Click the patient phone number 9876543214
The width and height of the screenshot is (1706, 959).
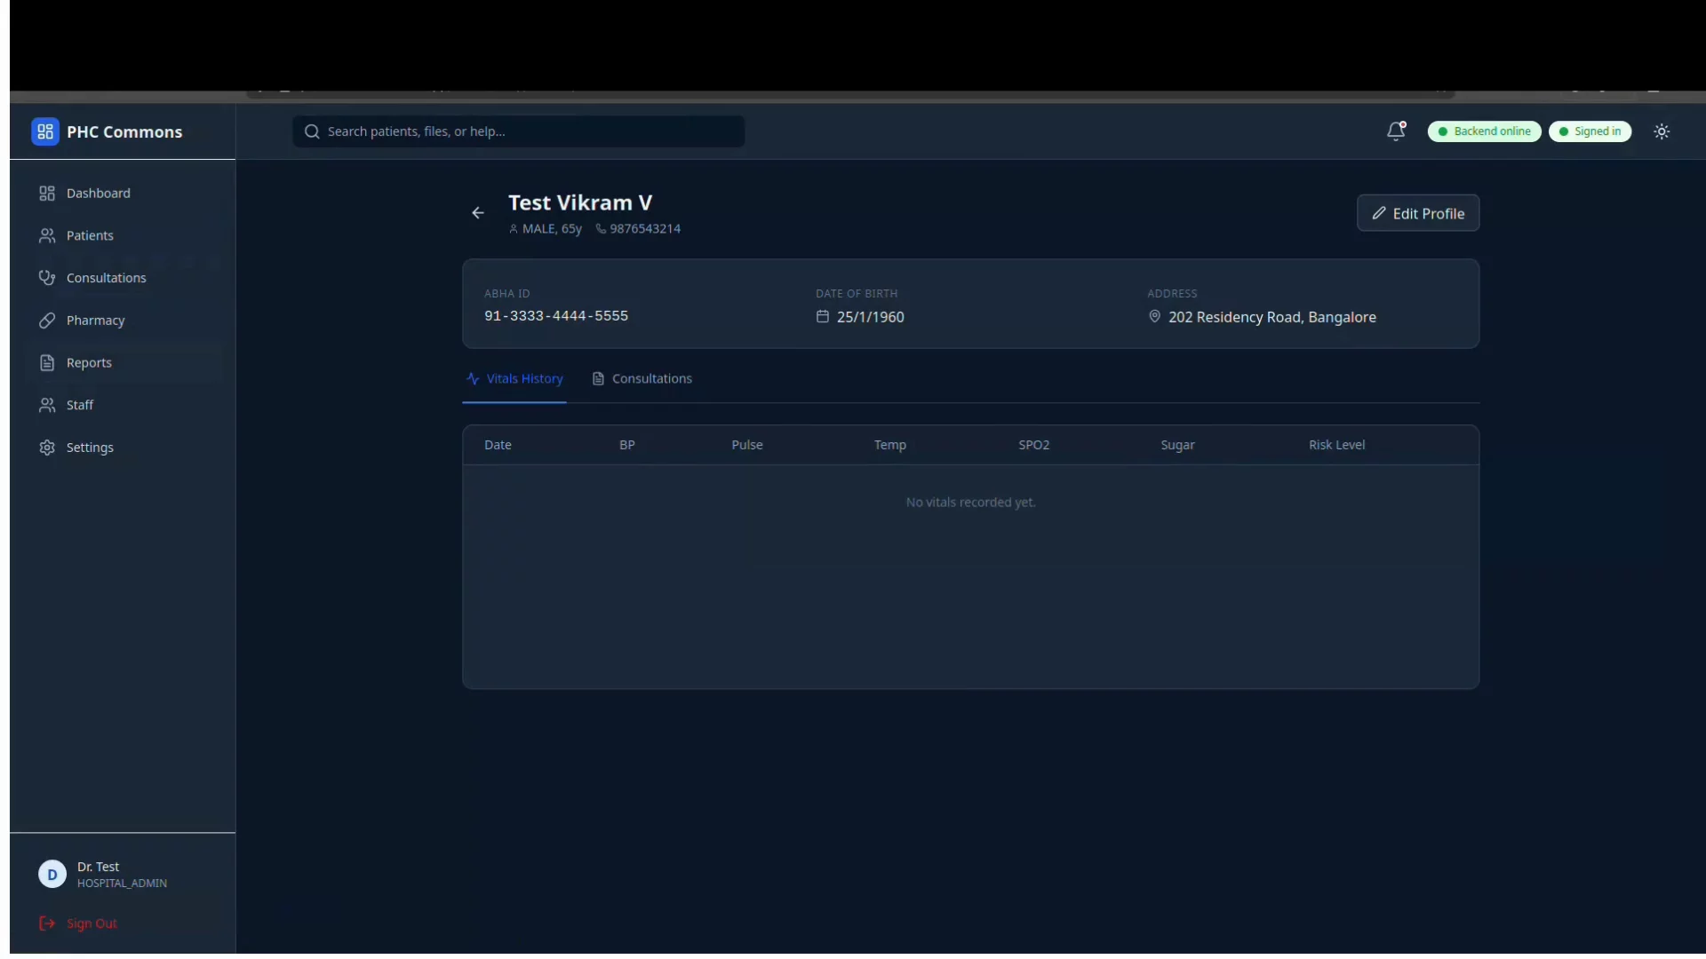point(644,229)
